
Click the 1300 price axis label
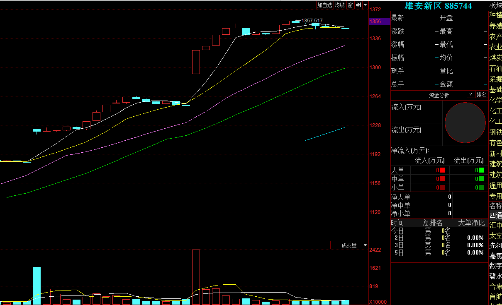point(375,67)
